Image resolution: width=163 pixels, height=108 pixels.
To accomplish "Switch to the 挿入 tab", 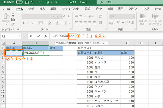I will pos(42,9).
